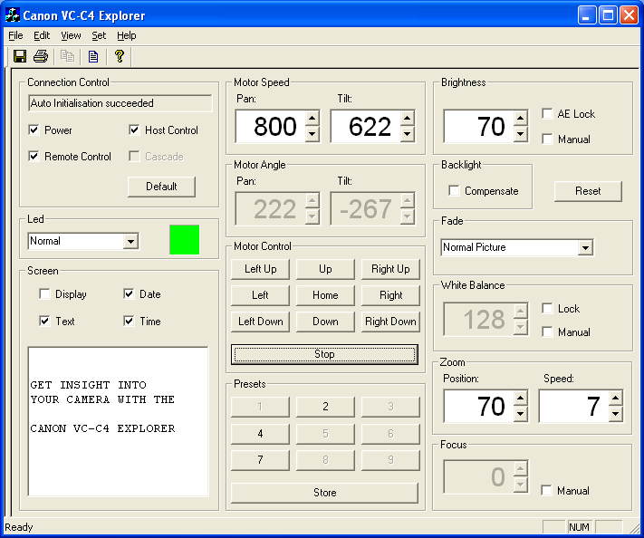Click the Right Up motor button
The image size is (644, 538).
(x=390, y=269)
